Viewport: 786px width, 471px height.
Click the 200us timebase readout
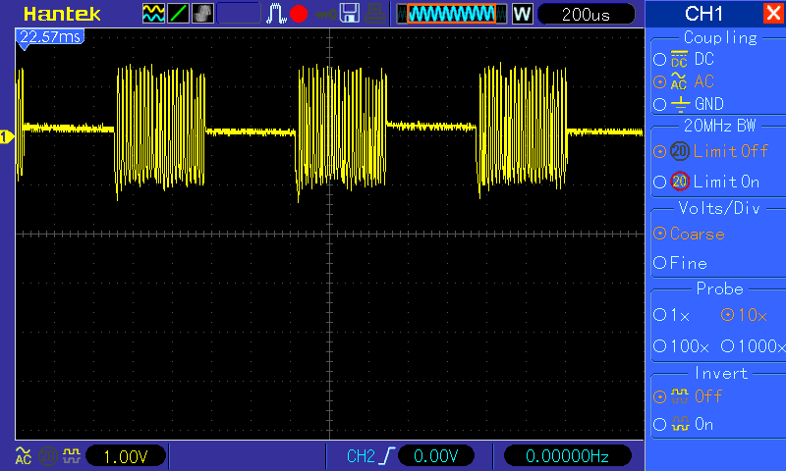pyautogui.click(x=586, y=14)
